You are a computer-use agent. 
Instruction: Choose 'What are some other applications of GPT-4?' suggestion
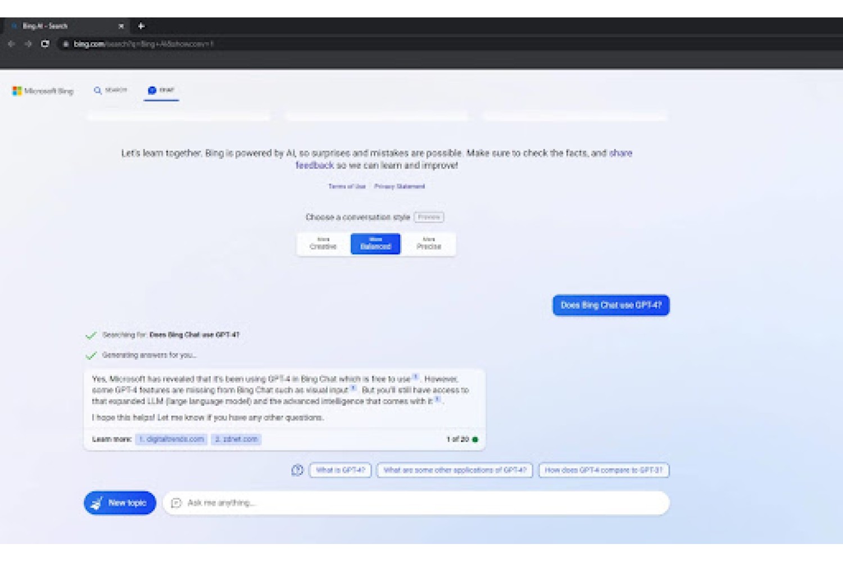click(455, 470)
